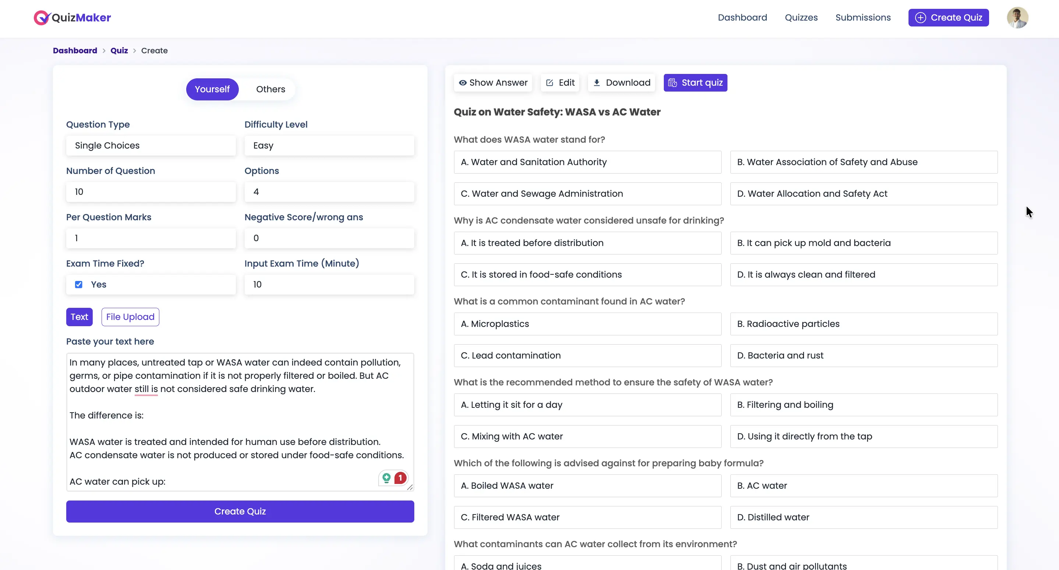Image resolution: width=1059 pixels, height=570 pixels.
Task: Select answer D. Water Allocation and Safety Act
Action: pyautogui.click(x=864, y=193)
